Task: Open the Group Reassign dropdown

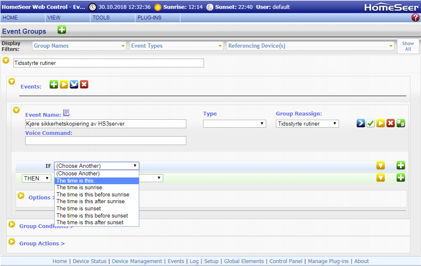Action: tap(308, 124)
